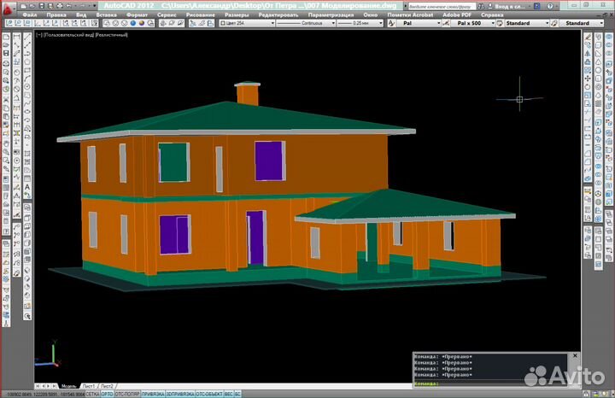This screenshot has height=398, width=615.
Task: Click the Table Style icon before Standard
Action: pos(500,23)
